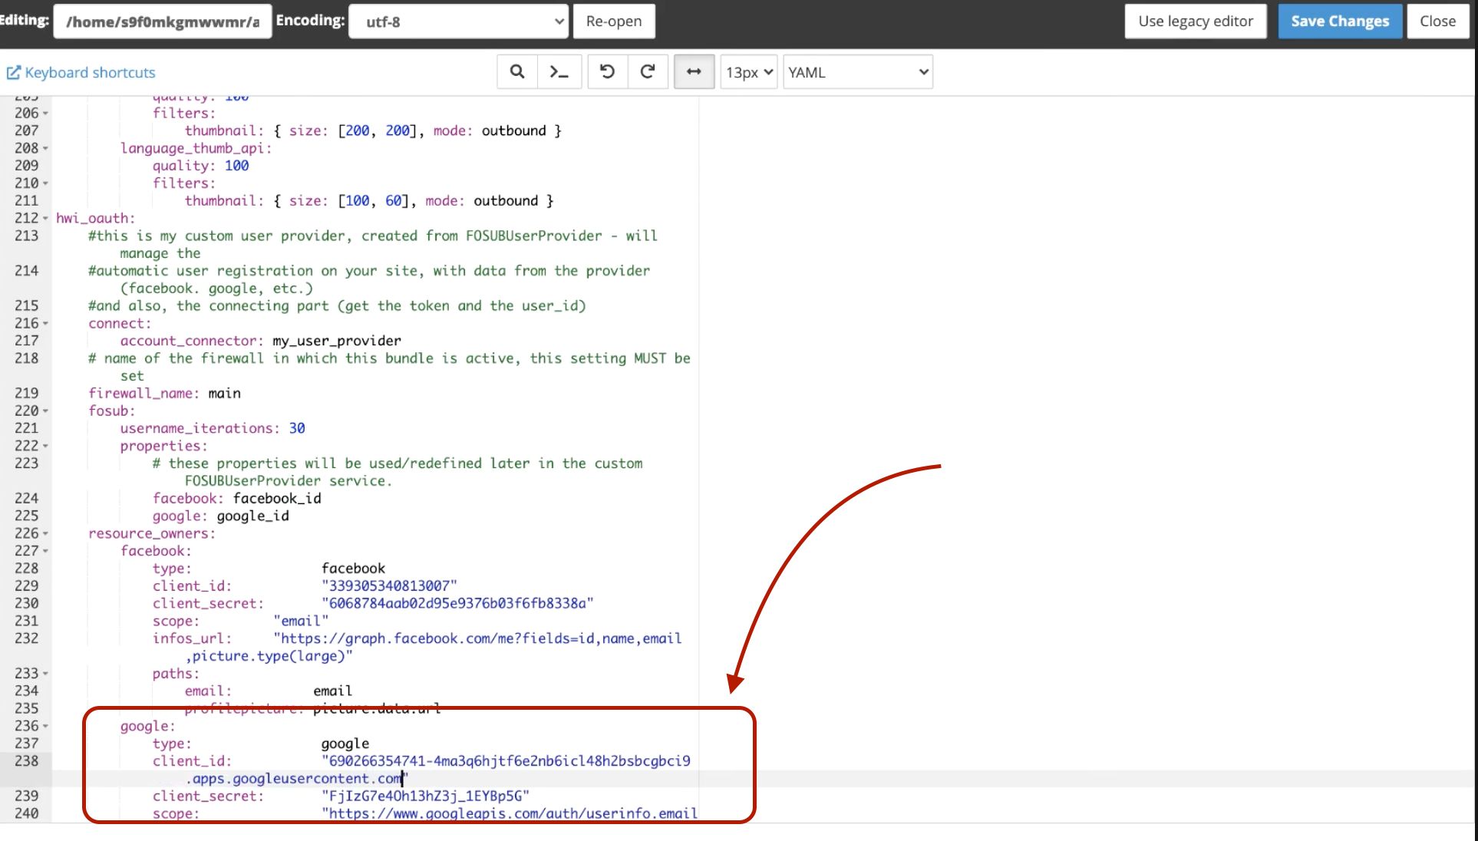Click the Keyboard shortcuts external-link icon
Viewport: 1478px width, 841px height.
coord(13,73)
